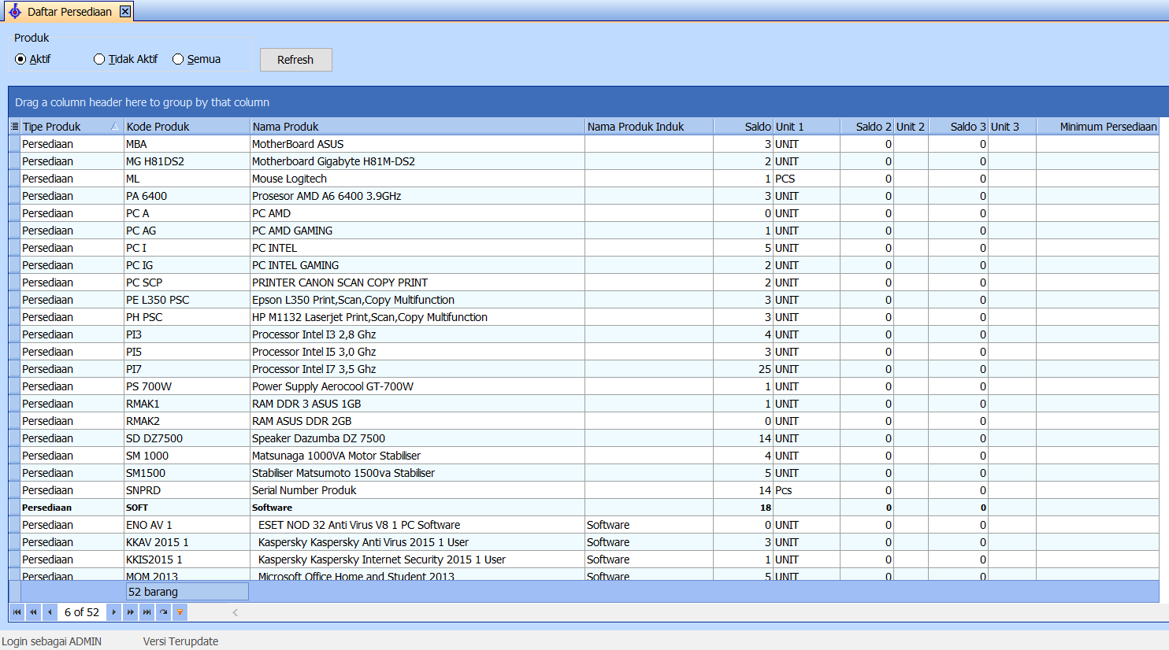This screenshot has height=650, width=1169.
Task: Move to the next record
Action: [114, 612]
